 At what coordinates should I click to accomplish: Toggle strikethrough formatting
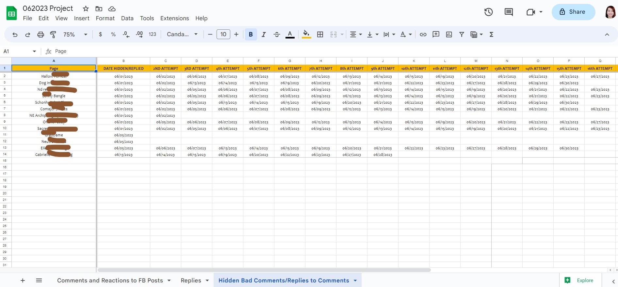coord(277,34)
